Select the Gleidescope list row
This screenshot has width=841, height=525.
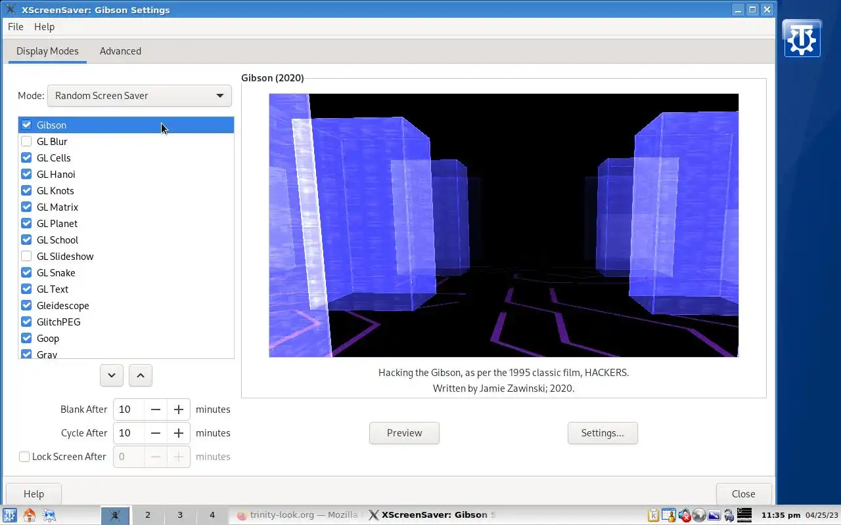(126, 305)
